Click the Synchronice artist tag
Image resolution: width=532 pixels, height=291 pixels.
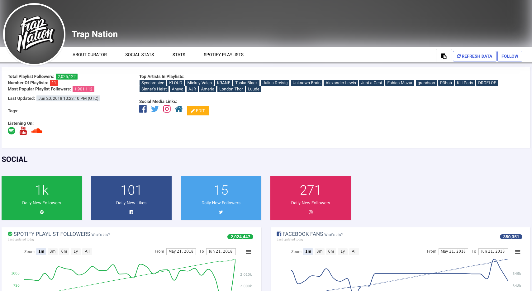pyautogui.click(x=153, y=83)
